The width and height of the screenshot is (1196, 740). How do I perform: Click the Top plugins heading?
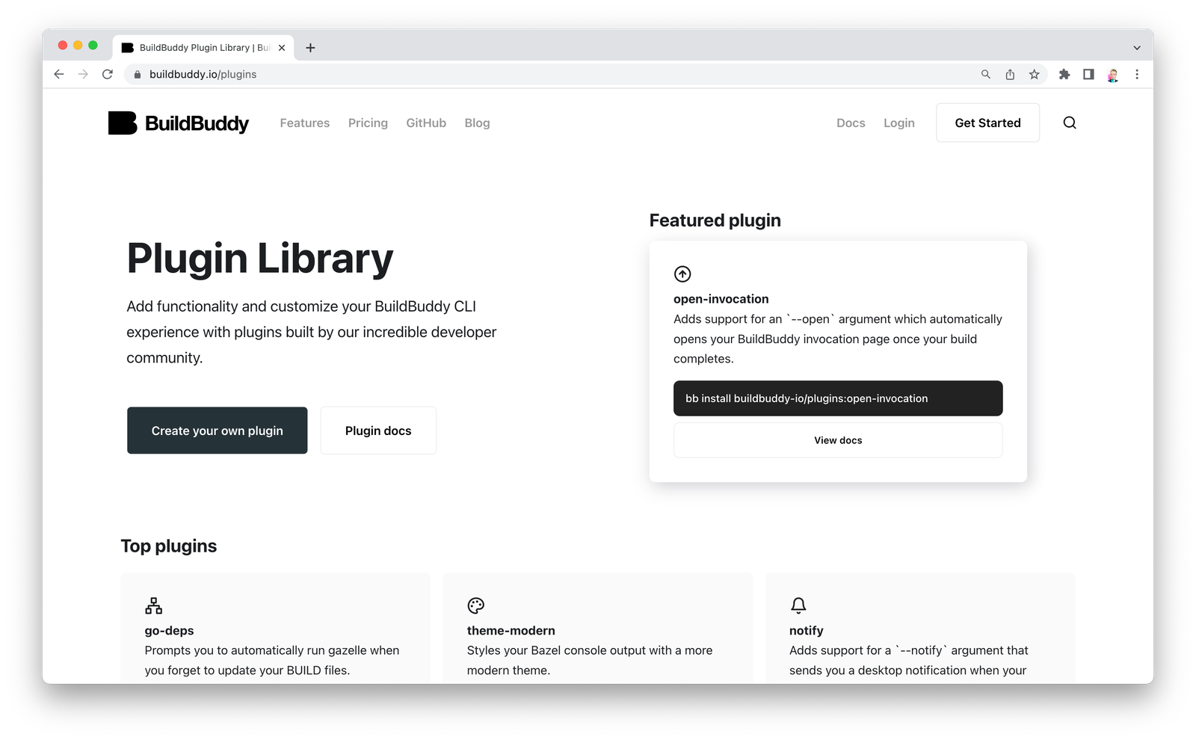coord(169,546)
